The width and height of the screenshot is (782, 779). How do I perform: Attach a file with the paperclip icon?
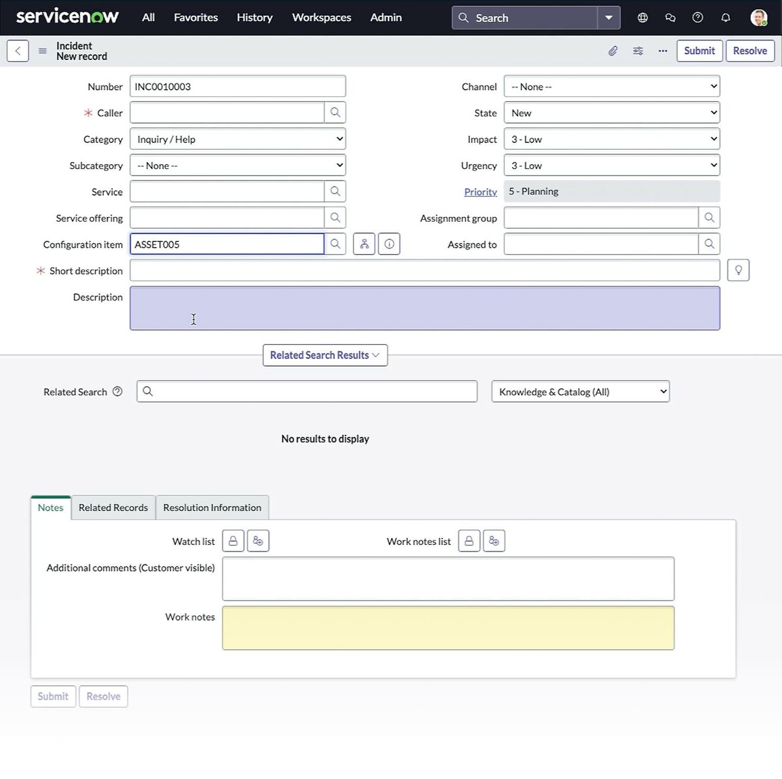click(x=613, y=50)
